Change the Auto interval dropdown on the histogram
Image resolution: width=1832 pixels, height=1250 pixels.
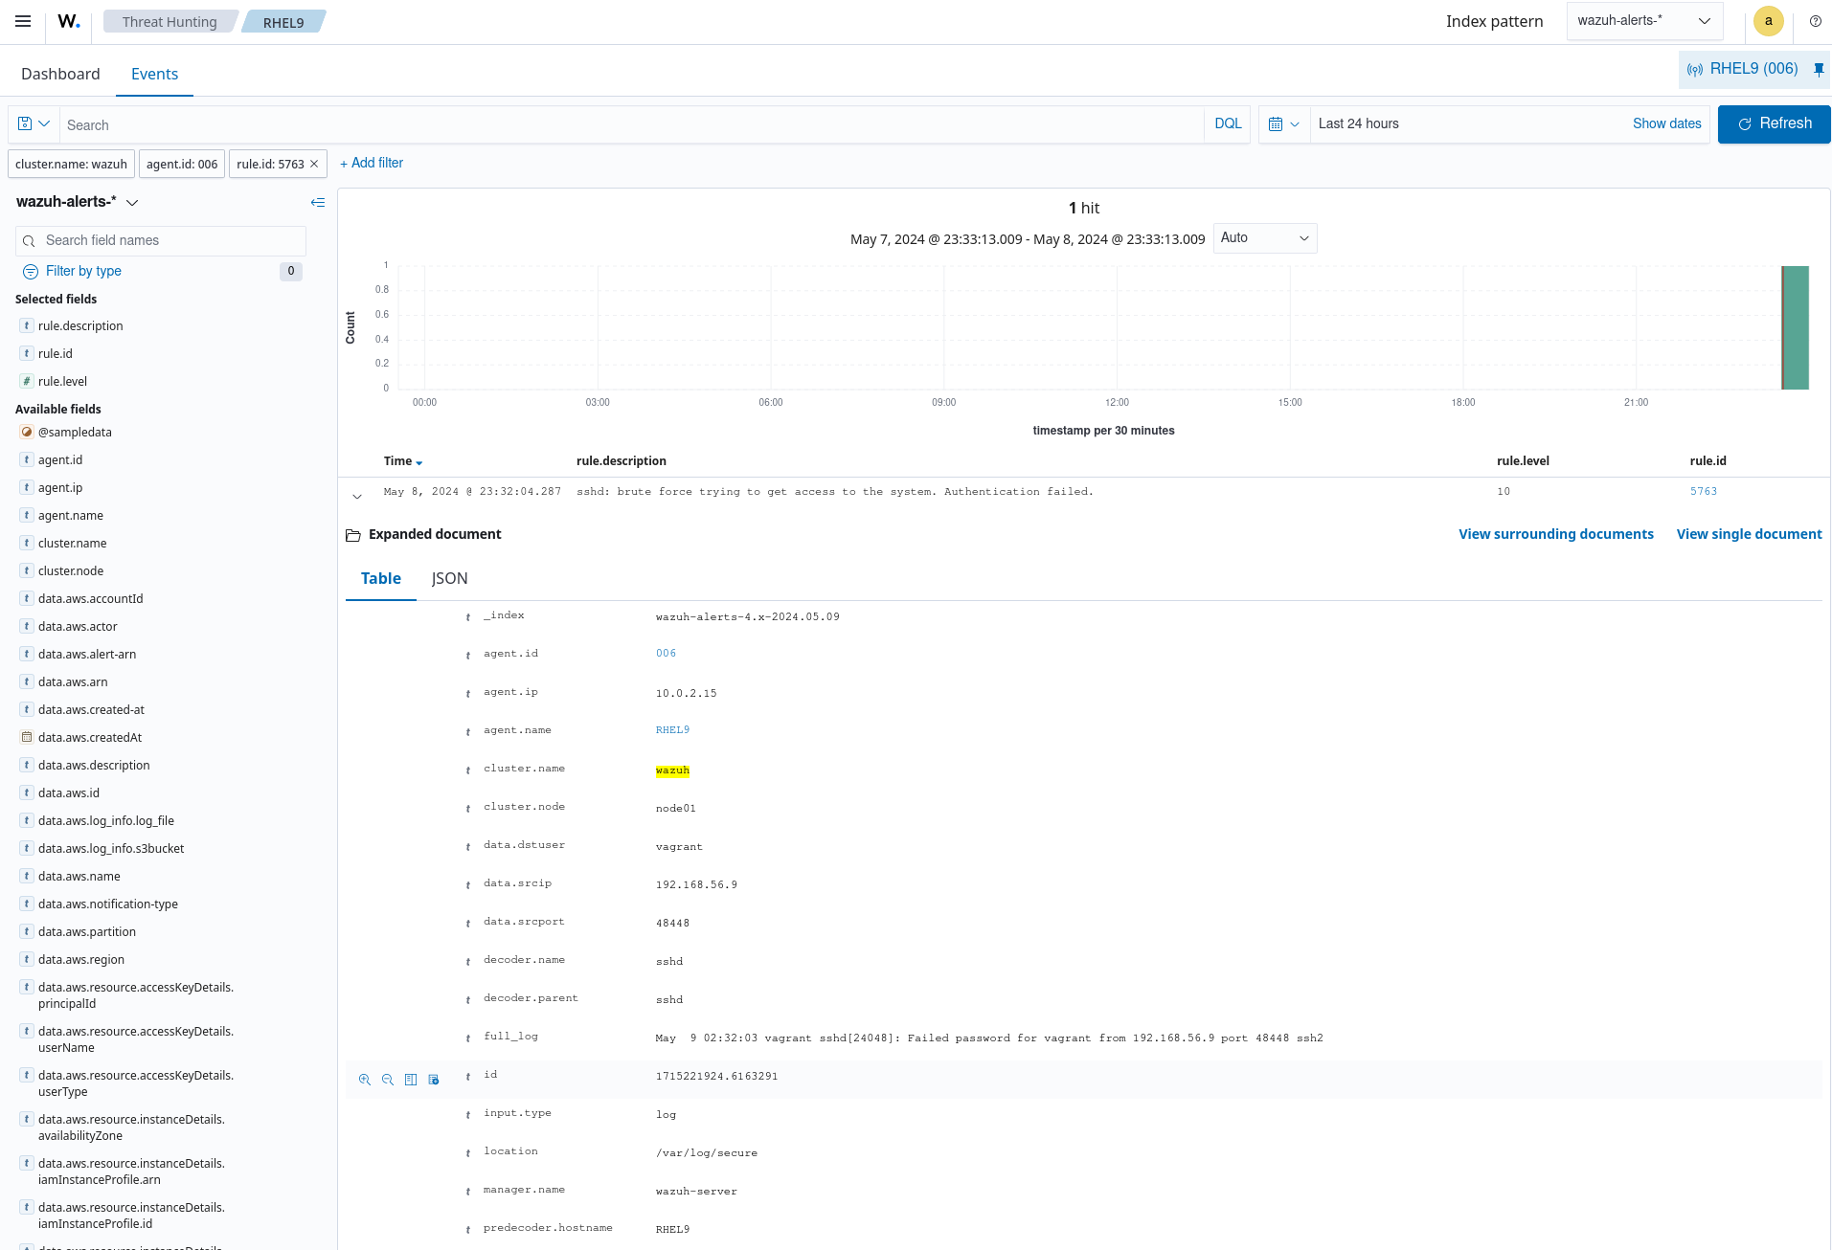pos(1264,237)
